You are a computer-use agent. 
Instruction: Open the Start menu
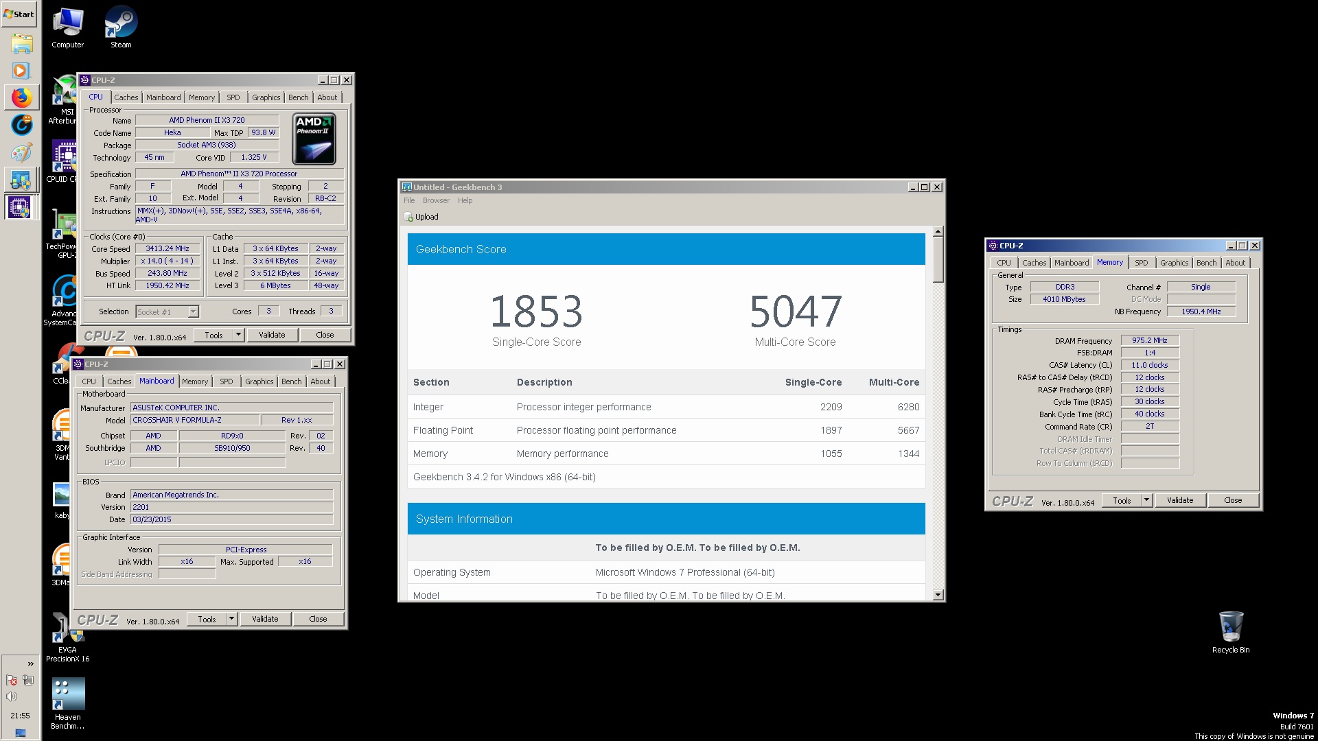pyautogui.click(x=19, y=14)
